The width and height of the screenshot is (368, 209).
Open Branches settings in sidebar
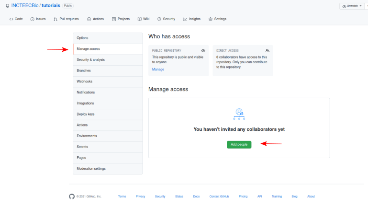[84, 70]
